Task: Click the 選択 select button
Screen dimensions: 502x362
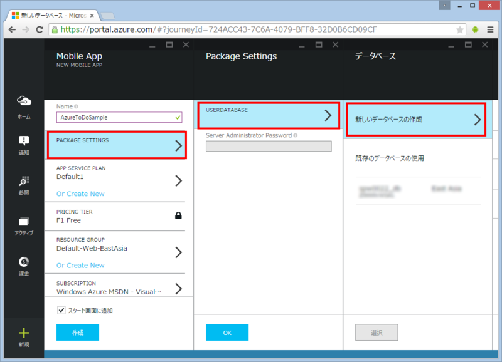Action: 376,333
